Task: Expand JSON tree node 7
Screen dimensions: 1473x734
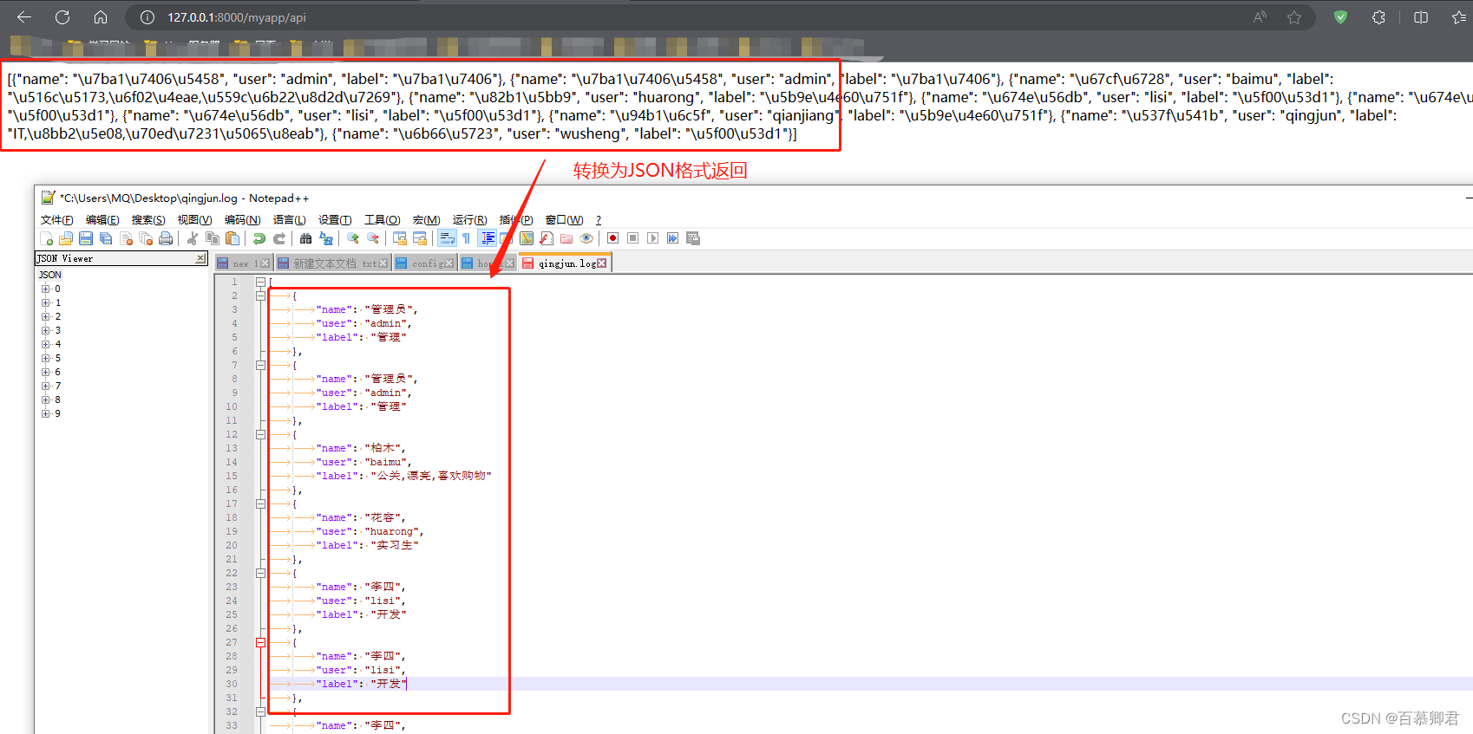Action: coord(45,386)
